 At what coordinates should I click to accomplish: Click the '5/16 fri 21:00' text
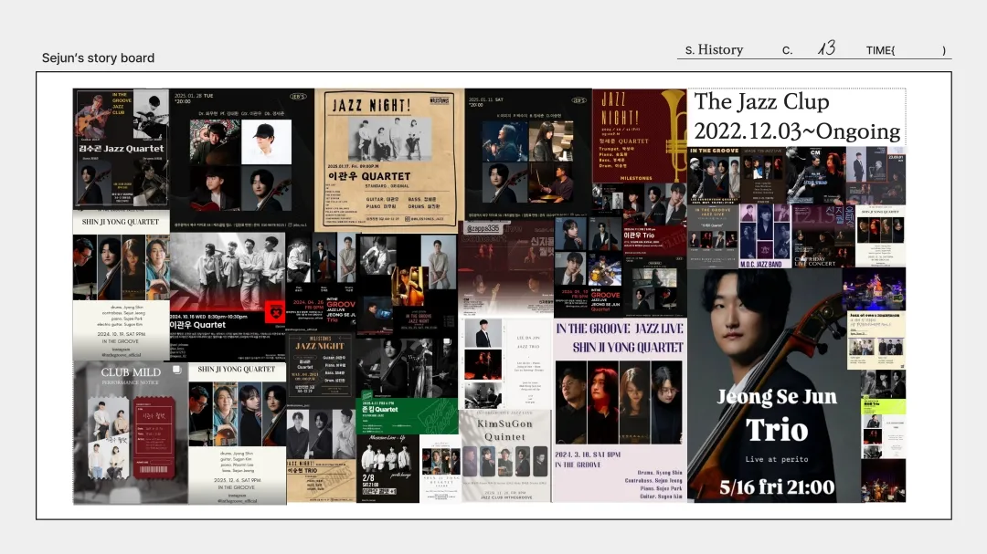tap(777, 486)
